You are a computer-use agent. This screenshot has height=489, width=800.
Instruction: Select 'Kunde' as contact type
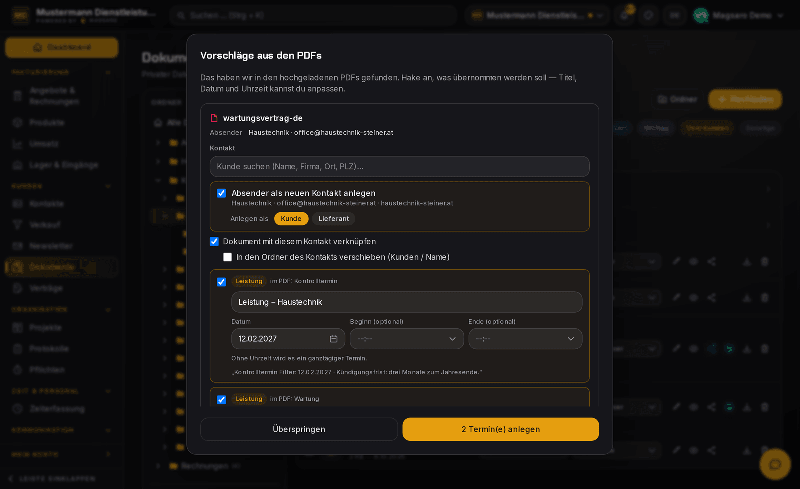(x=291, y=219)
